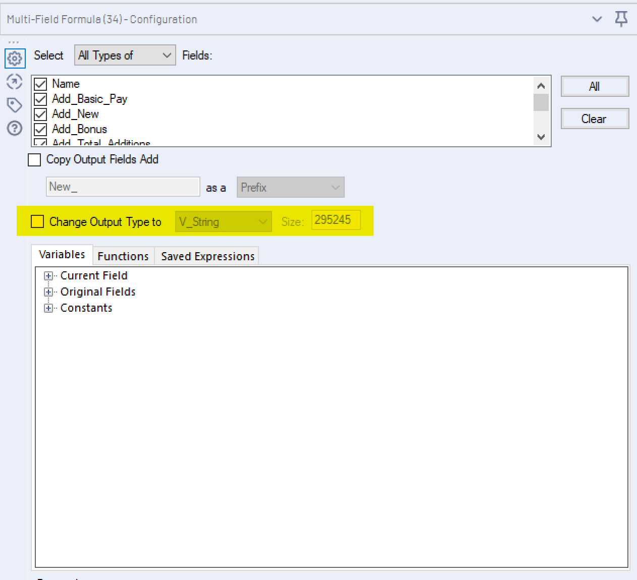This screenshot has height=580, width=637.
Task: Uncheck the Add_Bonus field
Action: coord(40,129)
